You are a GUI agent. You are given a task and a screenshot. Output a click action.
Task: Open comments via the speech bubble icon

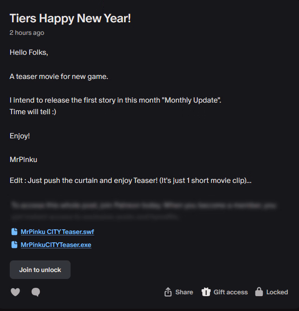(36, 292)
